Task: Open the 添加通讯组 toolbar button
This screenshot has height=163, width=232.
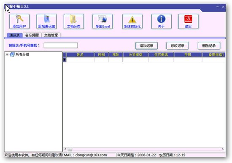Action: point(46,21)
